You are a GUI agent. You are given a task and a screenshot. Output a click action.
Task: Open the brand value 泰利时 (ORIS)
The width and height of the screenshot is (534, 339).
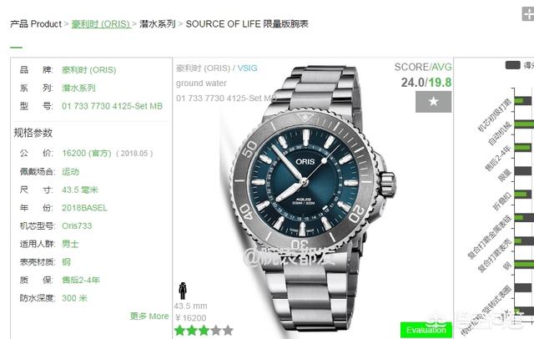[89, 70]
